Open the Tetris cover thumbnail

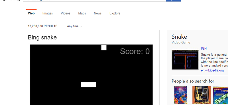pos(181,95)
